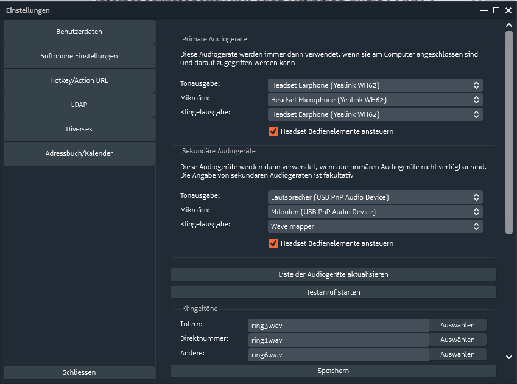Open primary Tonausgabe device dropdown
This screenshot has width=517, height=384.
coord(375,85)
